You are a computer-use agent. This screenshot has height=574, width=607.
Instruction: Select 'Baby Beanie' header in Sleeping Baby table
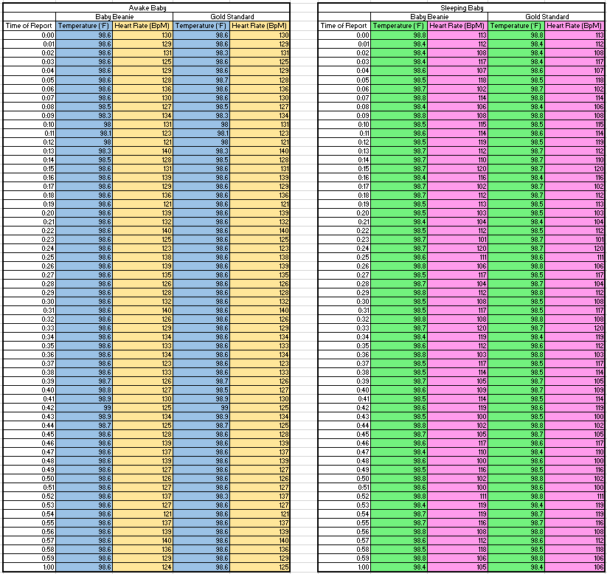click(x=429, y=16)
